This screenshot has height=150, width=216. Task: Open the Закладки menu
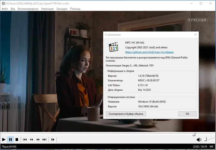pos(62,9)
